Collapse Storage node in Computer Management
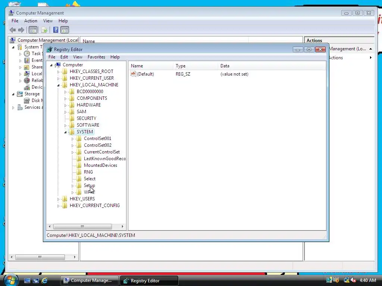 click(x=13, y=94)
